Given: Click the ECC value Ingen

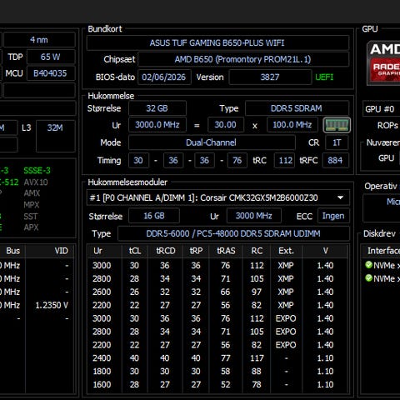Looking at the screenshot, I should coord(333,216).
